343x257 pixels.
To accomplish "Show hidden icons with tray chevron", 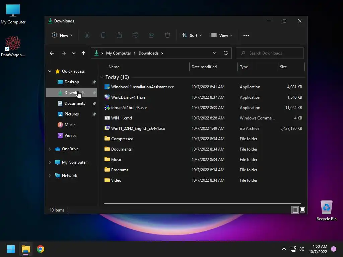I will pyautogui.click(x=284, y=249).
